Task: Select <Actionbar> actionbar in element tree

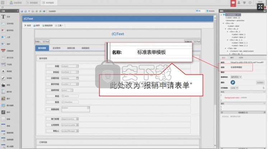Action: tap(235, 20)
